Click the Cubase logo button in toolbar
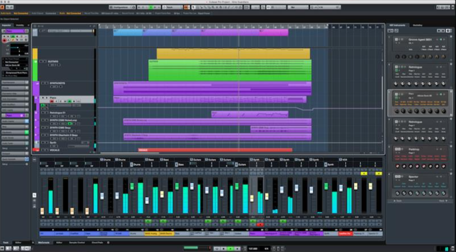The height and width of the screenshot is (252, 456). tap(2, 7)
